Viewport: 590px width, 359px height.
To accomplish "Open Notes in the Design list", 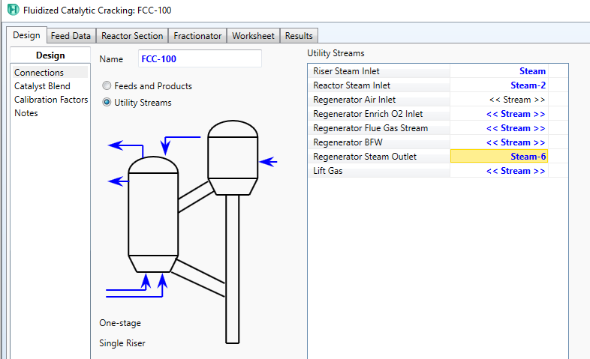I will click(x=26, y=113).
